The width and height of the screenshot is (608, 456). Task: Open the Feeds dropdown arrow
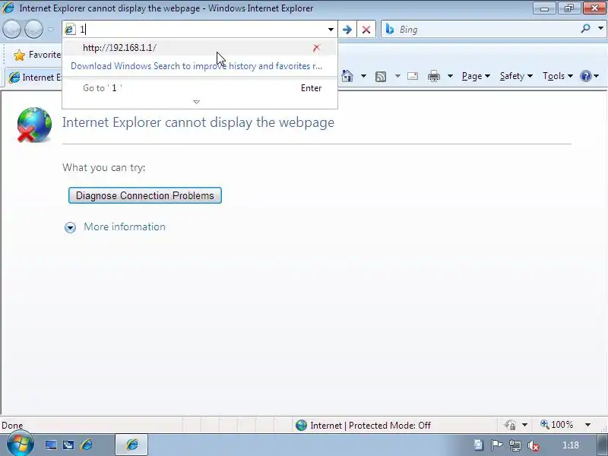[x=397, y=76]
